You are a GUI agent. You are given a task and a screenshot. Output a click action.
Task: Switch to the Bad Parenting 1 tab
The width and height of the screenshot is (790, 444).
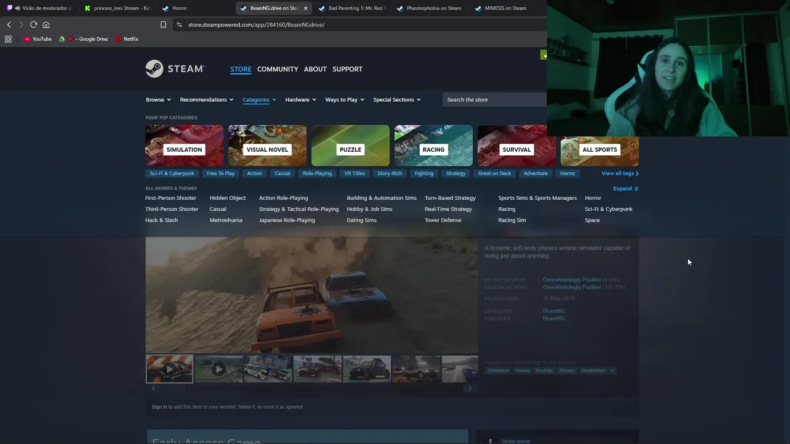352,8
